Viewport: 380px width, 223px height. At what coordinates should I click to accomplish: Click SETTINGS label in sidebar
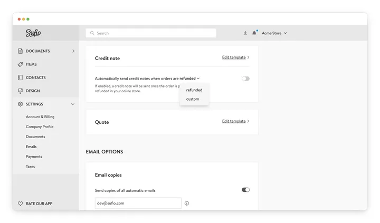34,104
